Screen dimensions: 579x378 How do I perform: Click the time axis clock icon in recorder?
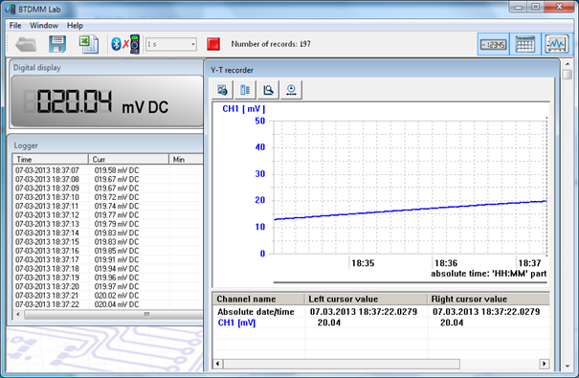(x=291, y=90)
